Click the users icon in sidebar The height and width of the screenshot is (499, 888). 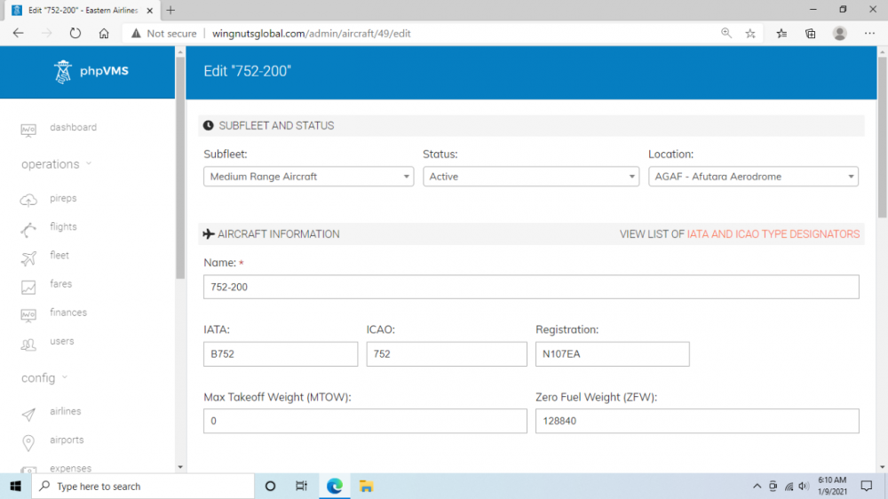(x=28, y=344)
